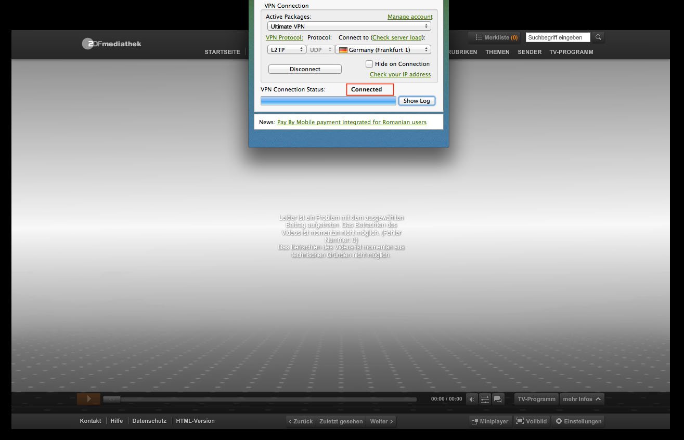Enable Hide on Connection checkbox
This screenshot has height=440, width=684.
pos(369,64)
